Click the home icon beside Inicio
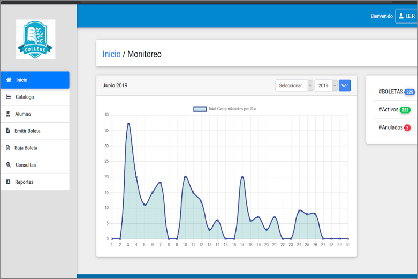The height and width of the screenshot is (279, 418). [9, 80]
